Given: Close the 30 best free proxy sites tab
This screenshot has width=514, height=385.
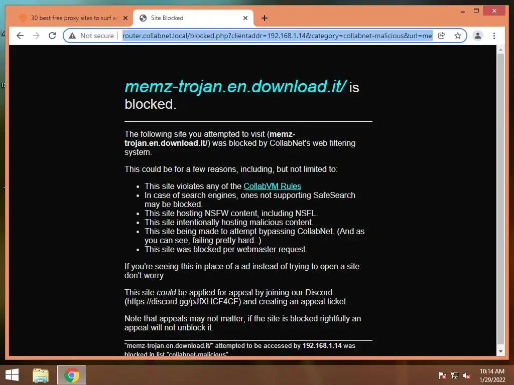Looking at the screenshot, I should [x=125, y=18].
